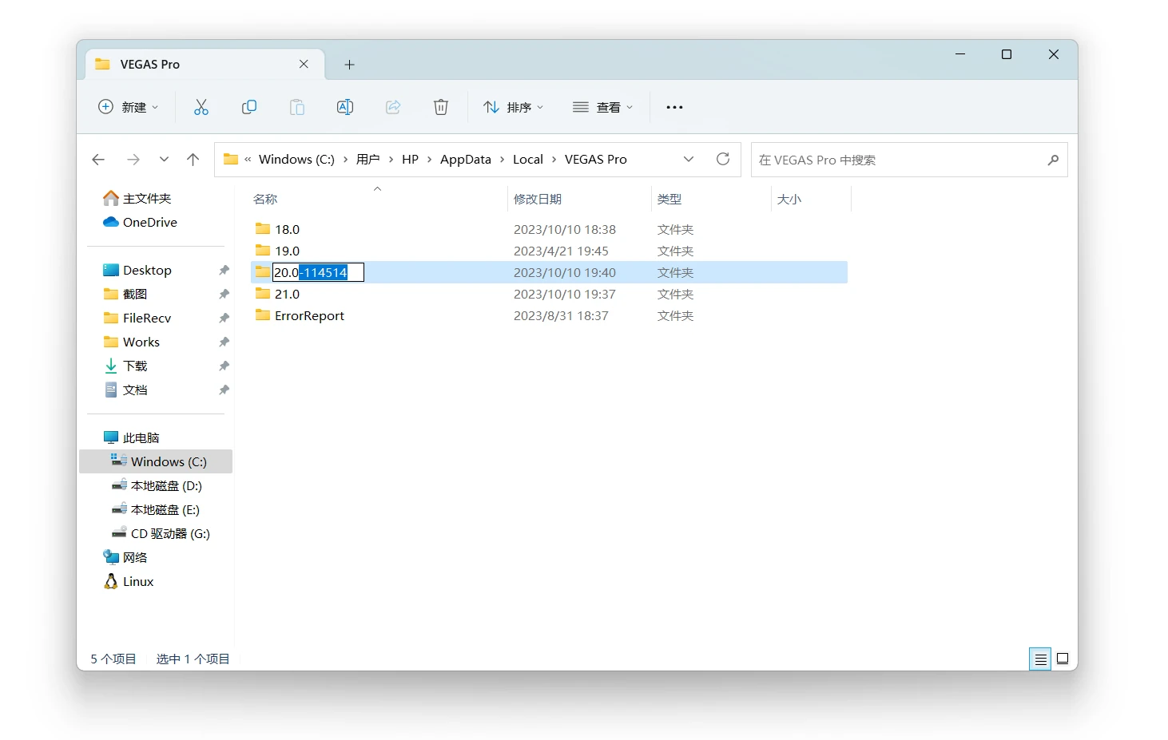Click the 18.0 folder icon

pos(263,229)
